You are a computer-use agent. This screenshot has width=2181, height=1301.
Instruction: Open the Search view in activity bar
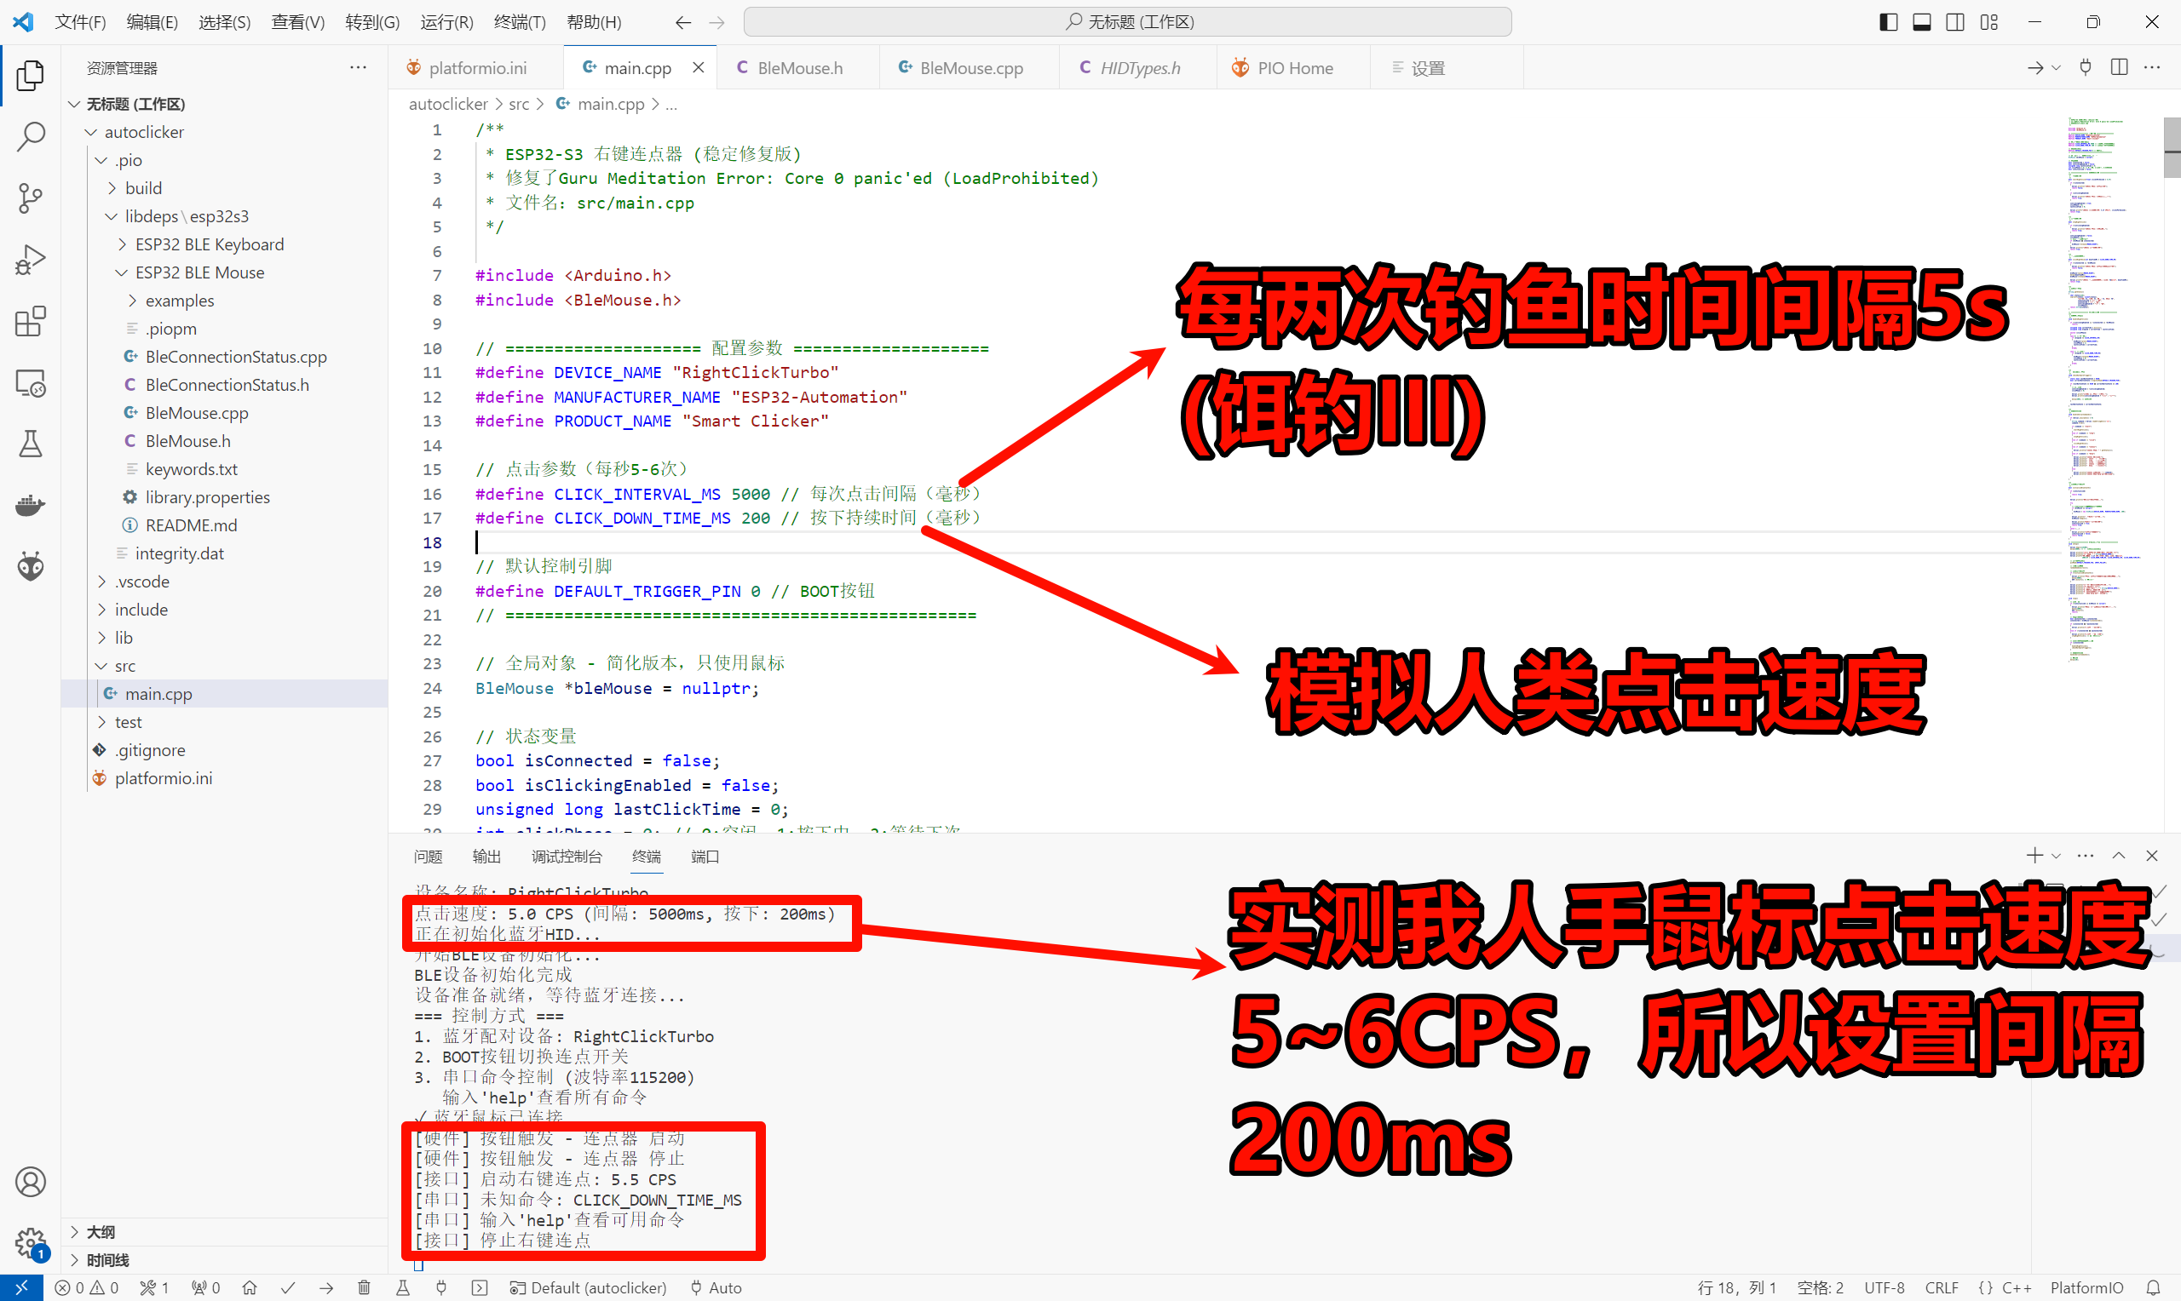[x=31, y=137]
